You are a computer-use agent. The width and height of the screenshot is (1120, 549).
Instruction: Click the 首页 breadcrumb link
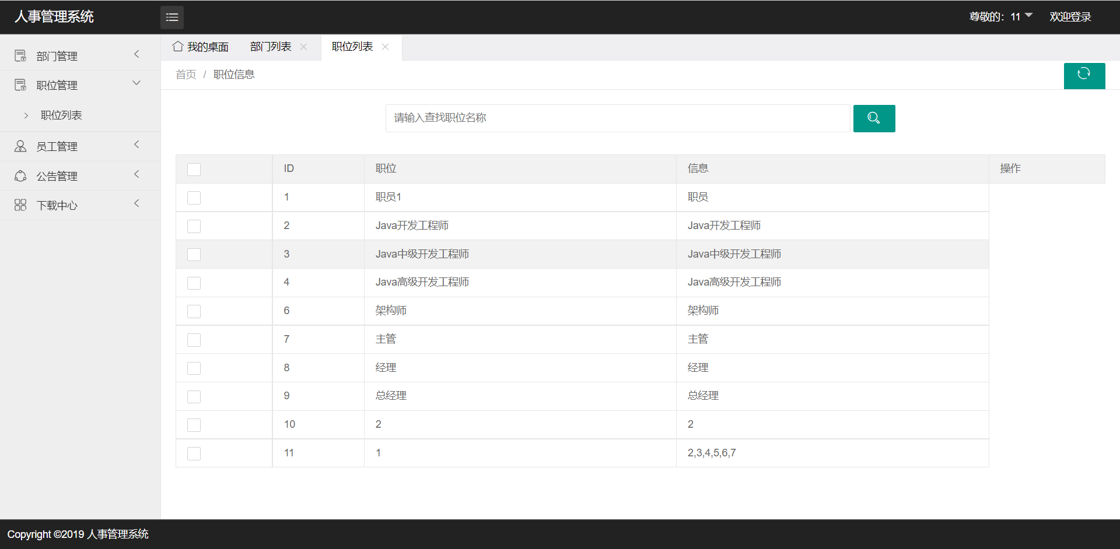tap(185, 75)
